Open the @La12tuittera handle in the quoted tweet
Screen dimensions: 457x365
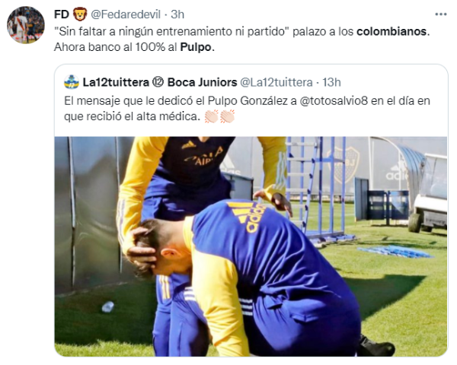coord(276,82)
